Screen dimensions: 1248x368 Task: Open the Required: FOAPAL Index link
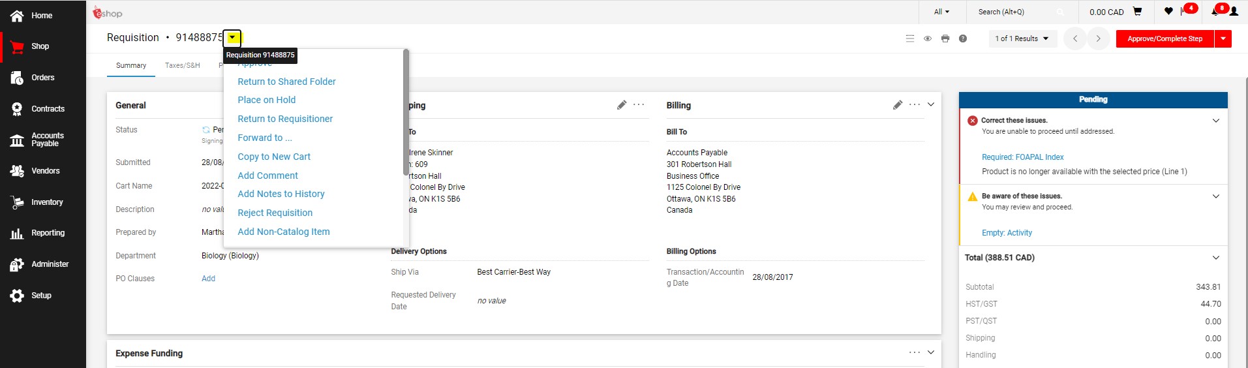pos(1022,157)
